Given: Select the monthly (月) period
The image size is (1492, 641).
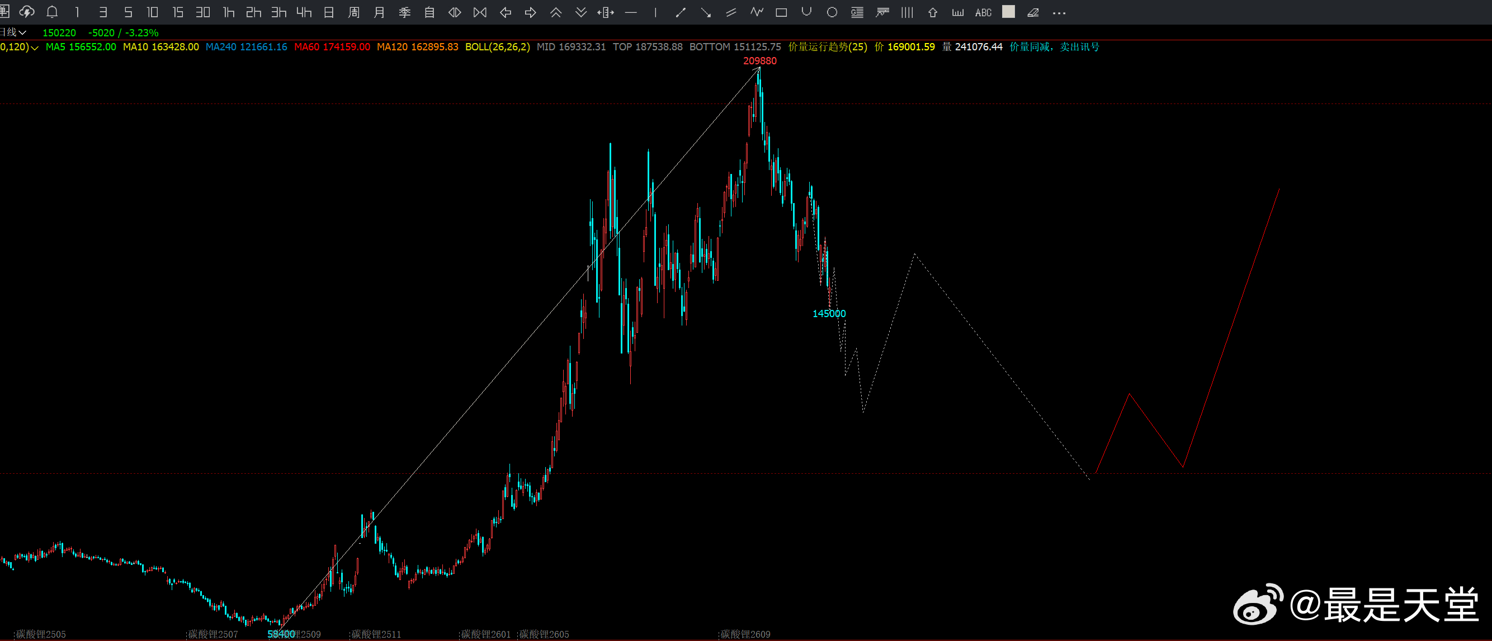Looking at the screenshot, I should pos(379,12).
